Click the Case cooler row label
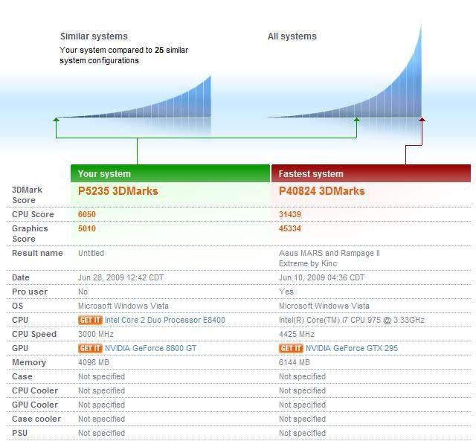 click(x=36, y=419)
